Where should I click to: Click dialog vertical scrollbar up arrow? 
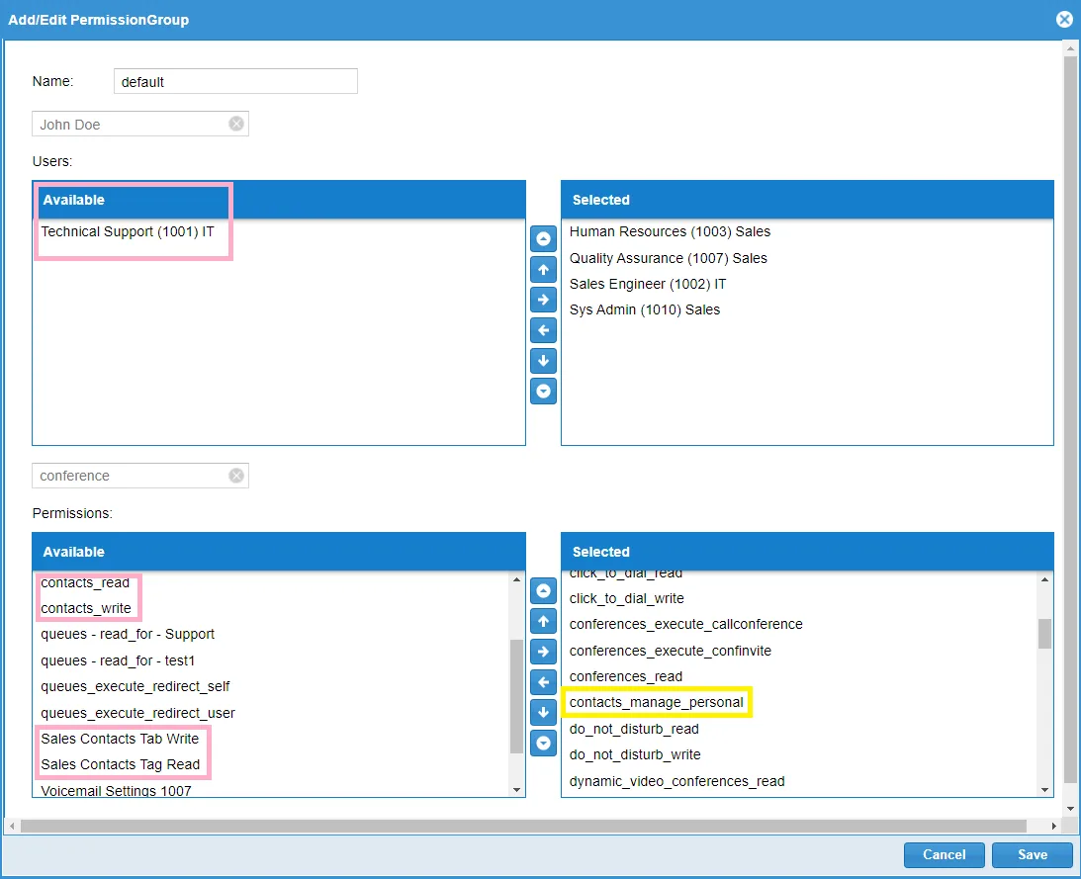[x=1070, y=49]
